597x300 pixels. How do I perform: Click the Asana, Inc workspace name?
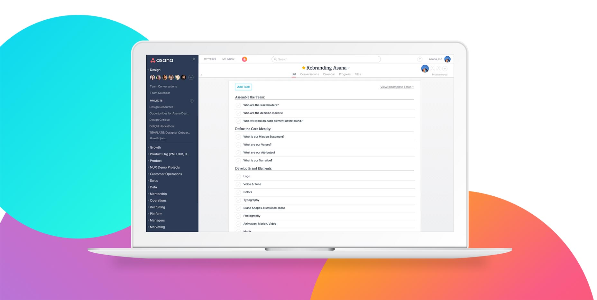(435, 59)
